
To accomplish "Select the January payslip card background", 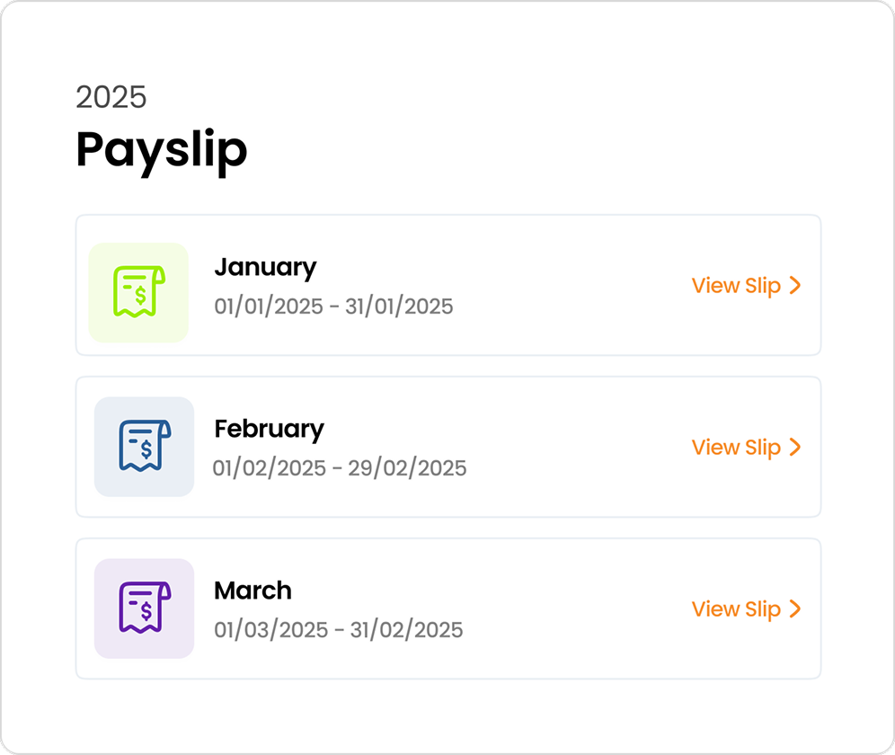I will (x=448, y=285).
